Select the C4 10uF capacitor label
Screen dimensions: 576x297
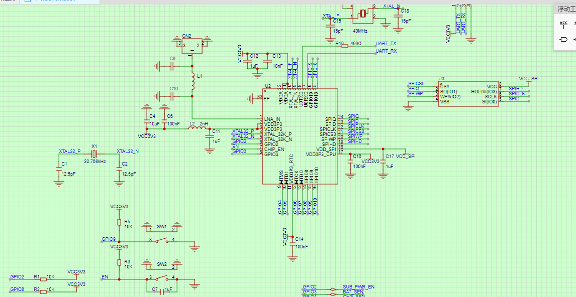pyautogui.click(x=152, y=116)
